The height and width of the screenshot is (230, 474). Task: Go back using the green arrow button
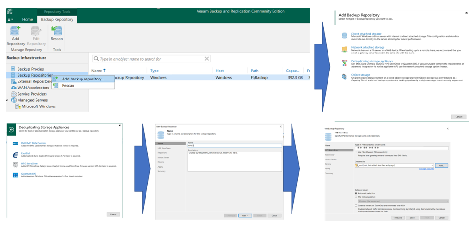(x=11, y=130)
